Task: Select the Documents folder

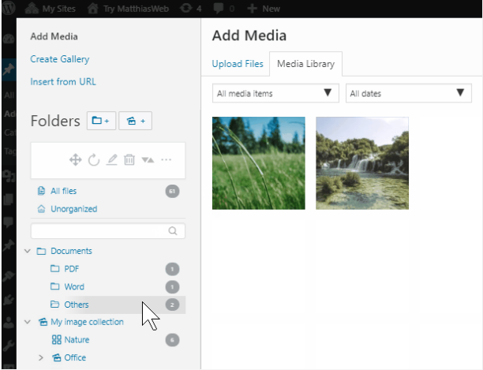Action: (x=71, y=251)
